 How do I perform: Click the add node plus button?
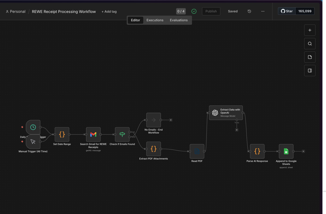(310, 30)
